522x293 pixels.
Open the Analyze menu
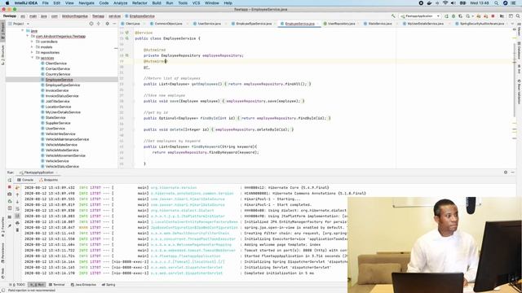coord(120,3)
